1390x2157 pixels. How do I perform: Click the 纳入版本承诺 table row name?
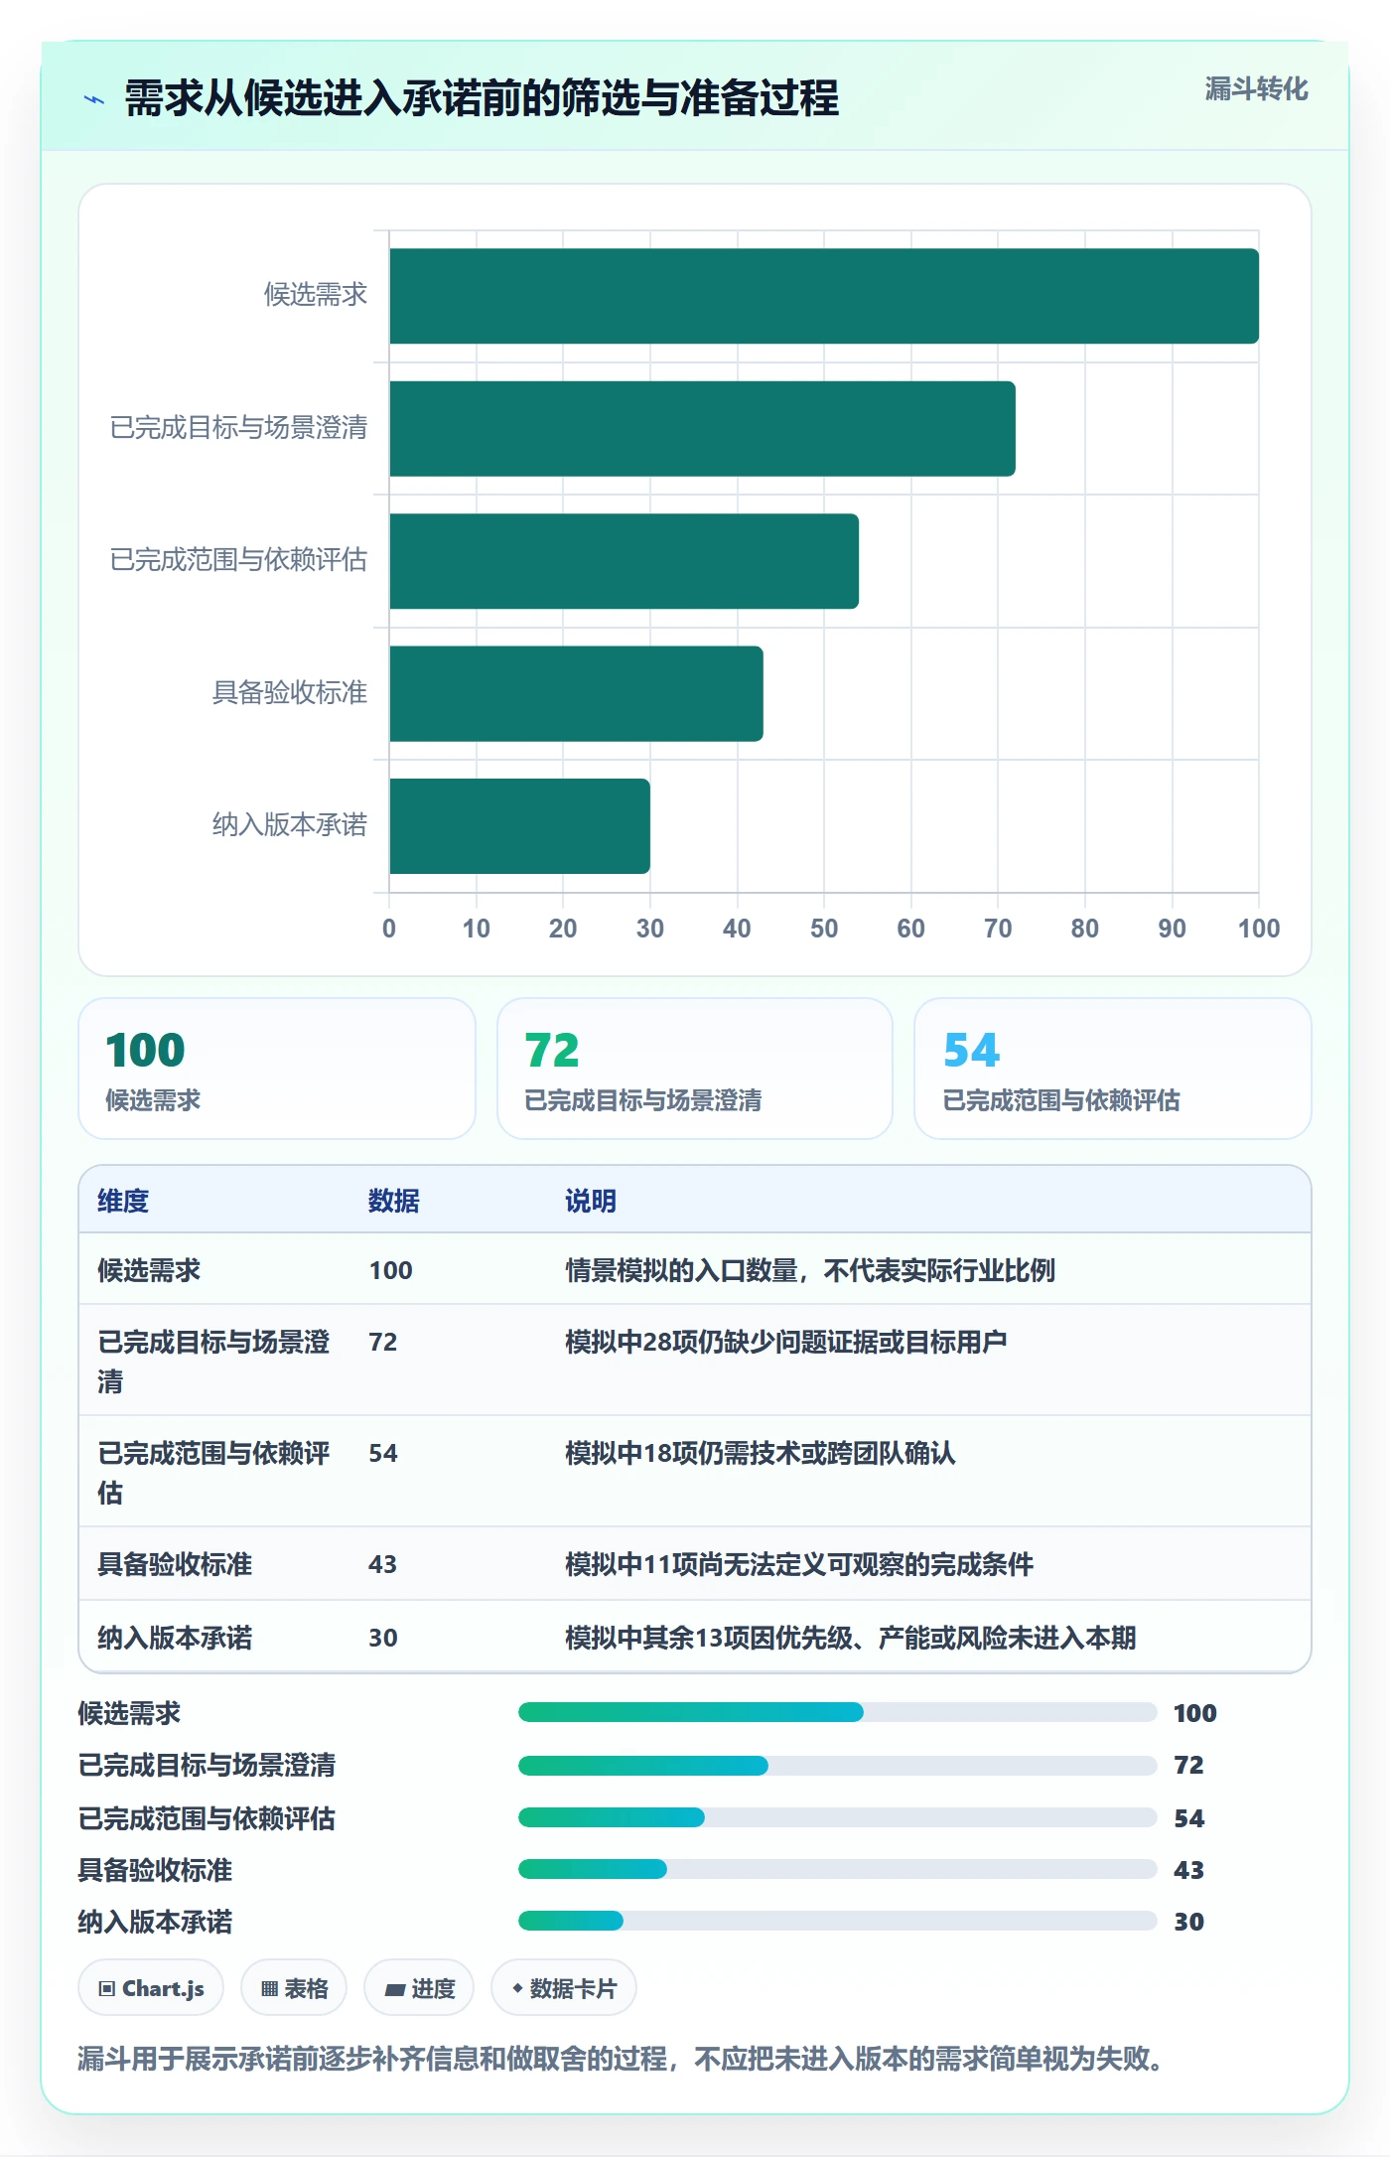tap(175, 1638)
